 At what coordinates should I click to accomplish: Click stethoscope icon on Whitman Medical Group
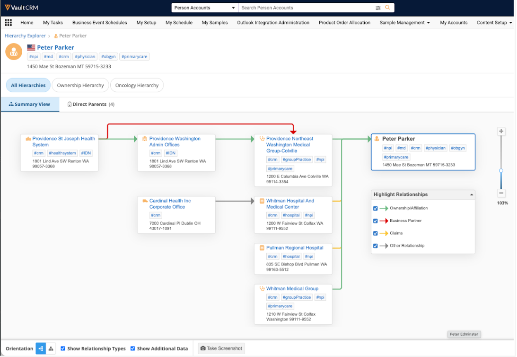pyautogui.click(x=262, y=288)
